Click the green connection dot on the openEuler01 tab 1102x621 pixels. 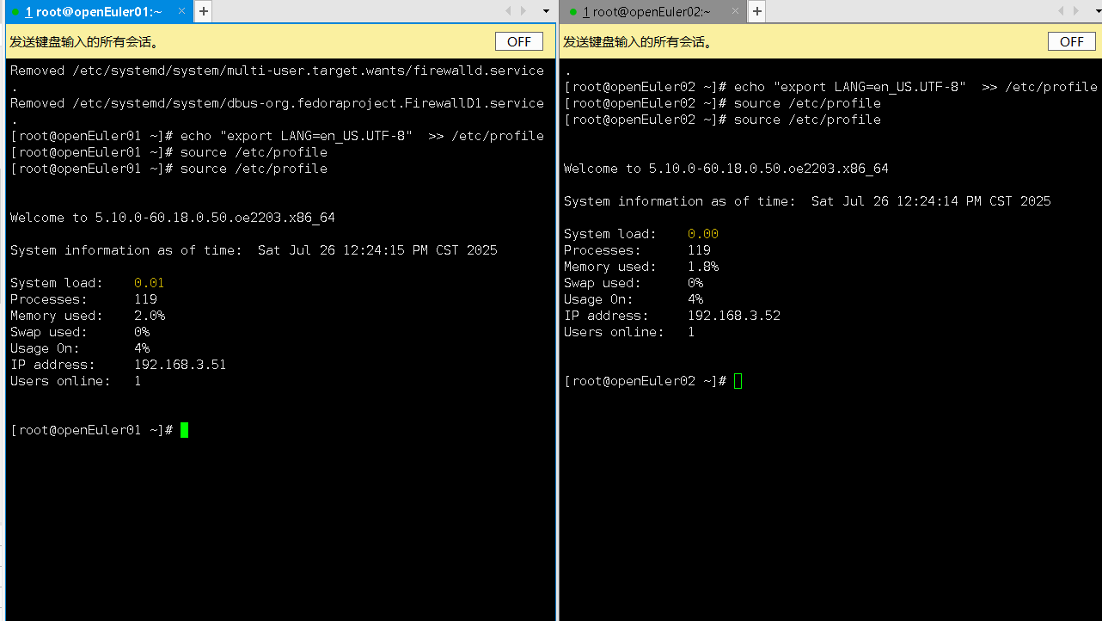[x=15, y=12]
